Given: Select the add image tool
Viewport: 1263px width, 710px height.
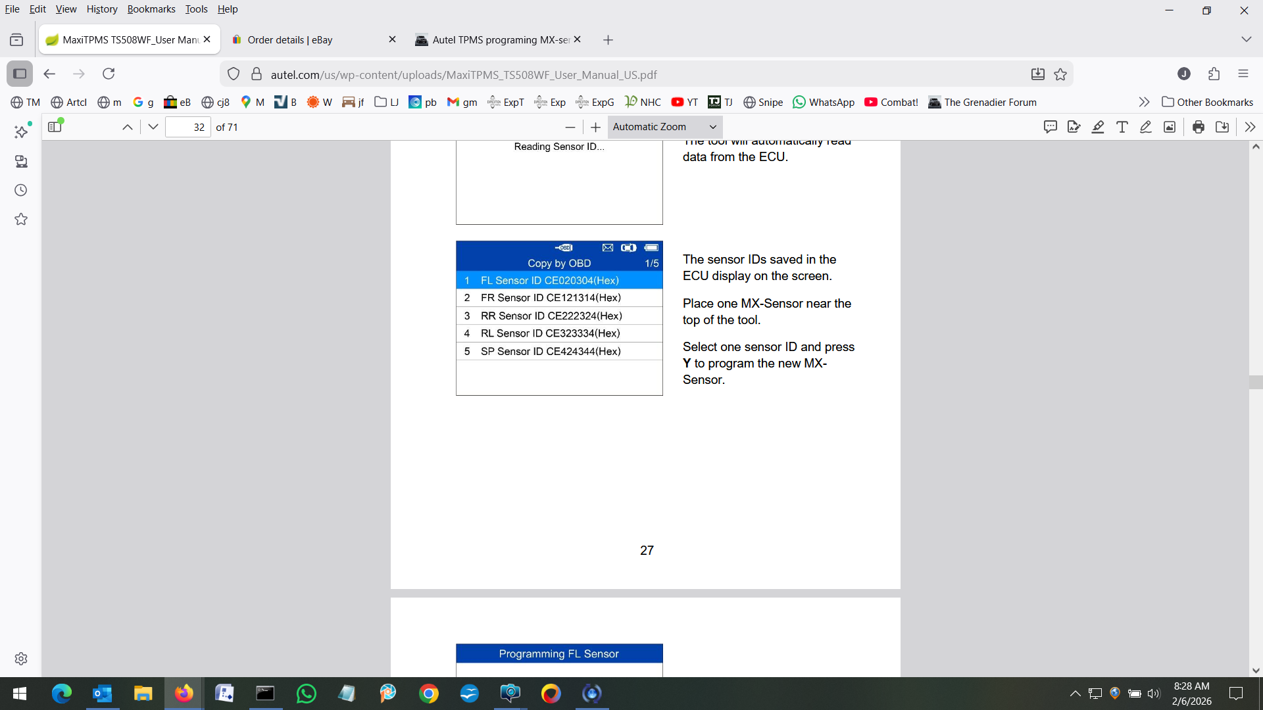Looking at the screenshot, I should point(1170,127).
